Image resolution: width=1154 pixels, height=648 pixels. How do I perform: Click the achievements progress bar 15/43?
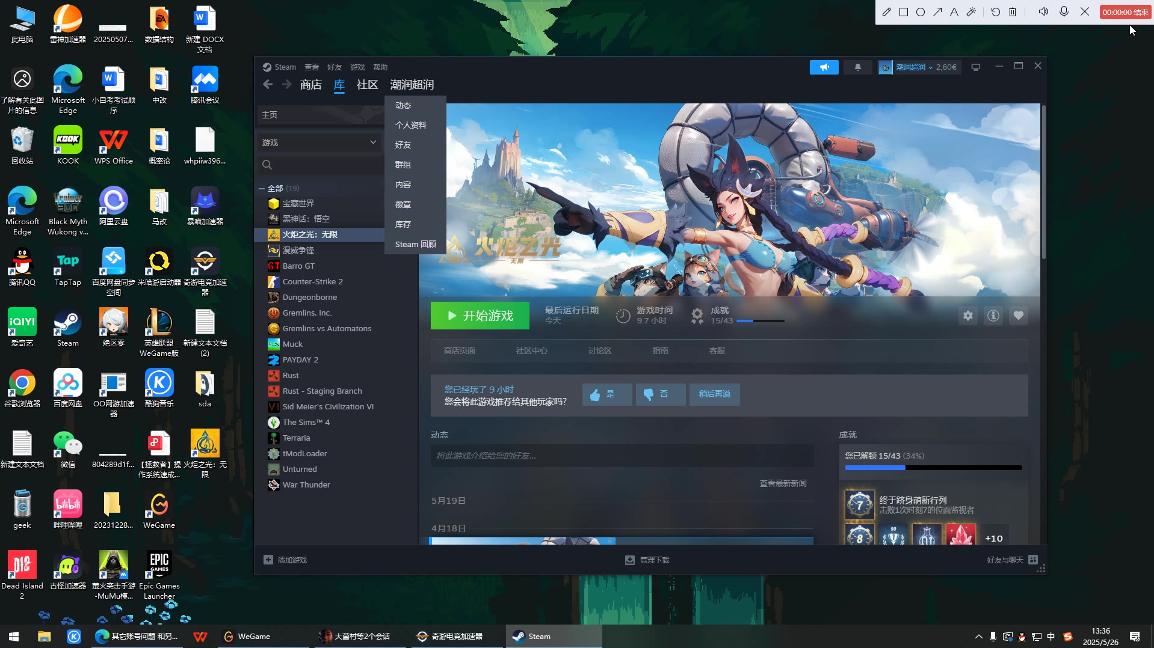[x=761, y=321]
